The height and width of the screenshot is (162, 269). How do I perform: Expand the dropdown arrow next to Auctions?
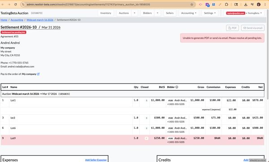(134, 13)
